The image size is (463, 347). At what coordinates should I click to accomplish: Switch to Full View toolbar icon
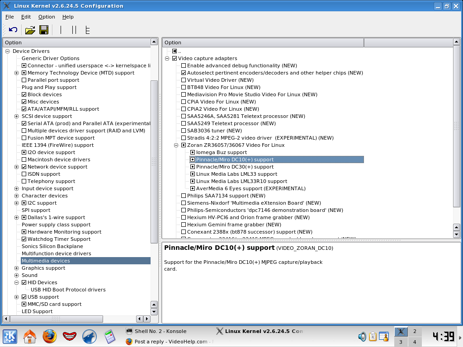click(x=87, y=30)
